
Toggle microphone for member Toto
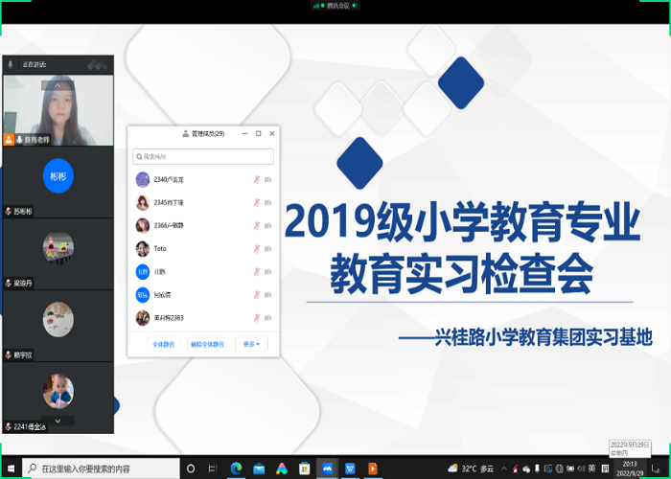pyautogui.click(x=256, y=248)
